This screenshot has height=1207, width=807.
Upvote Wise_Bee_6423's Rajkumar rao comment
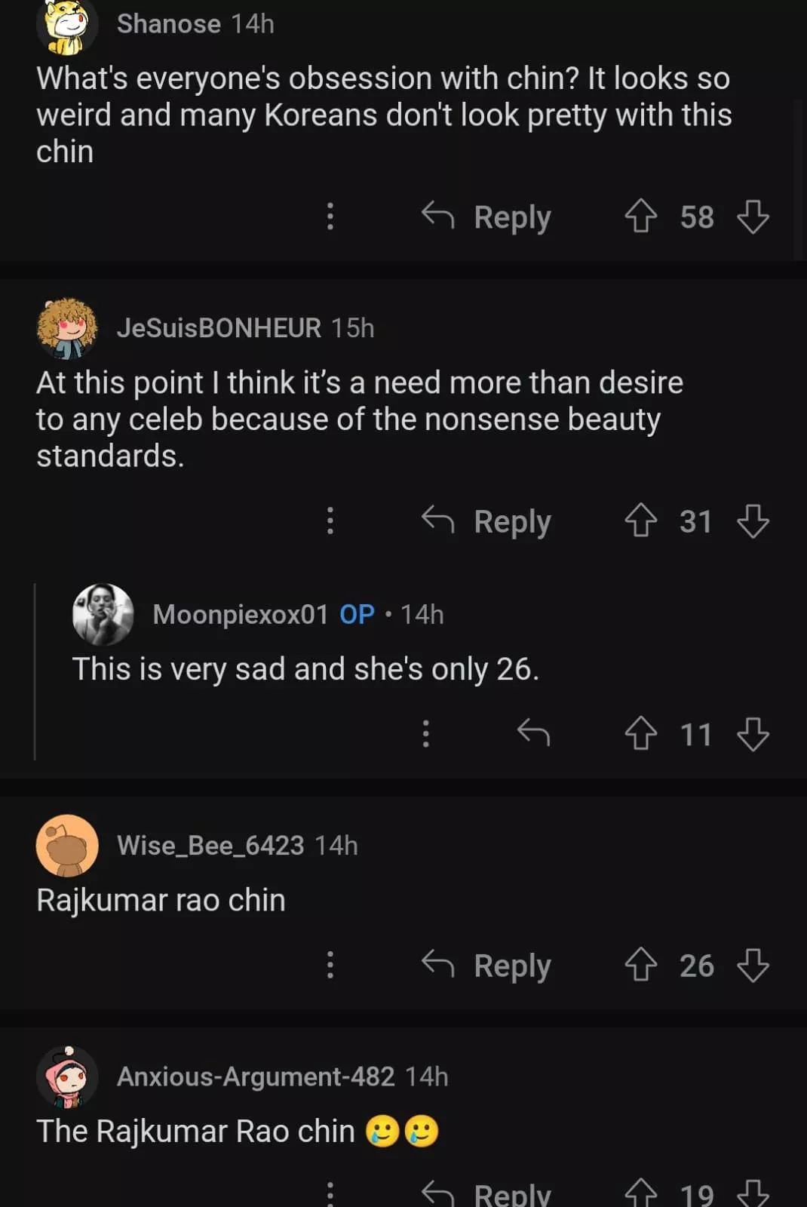coord(640,965)
